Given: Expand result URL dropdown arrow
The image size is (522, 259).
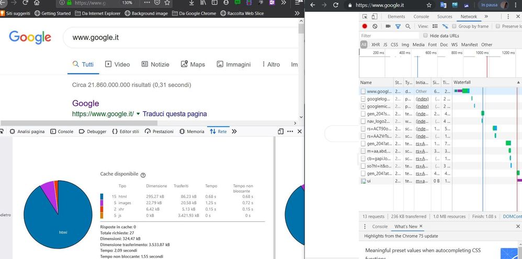Looking at the screenshot, I should coord(138,114).
